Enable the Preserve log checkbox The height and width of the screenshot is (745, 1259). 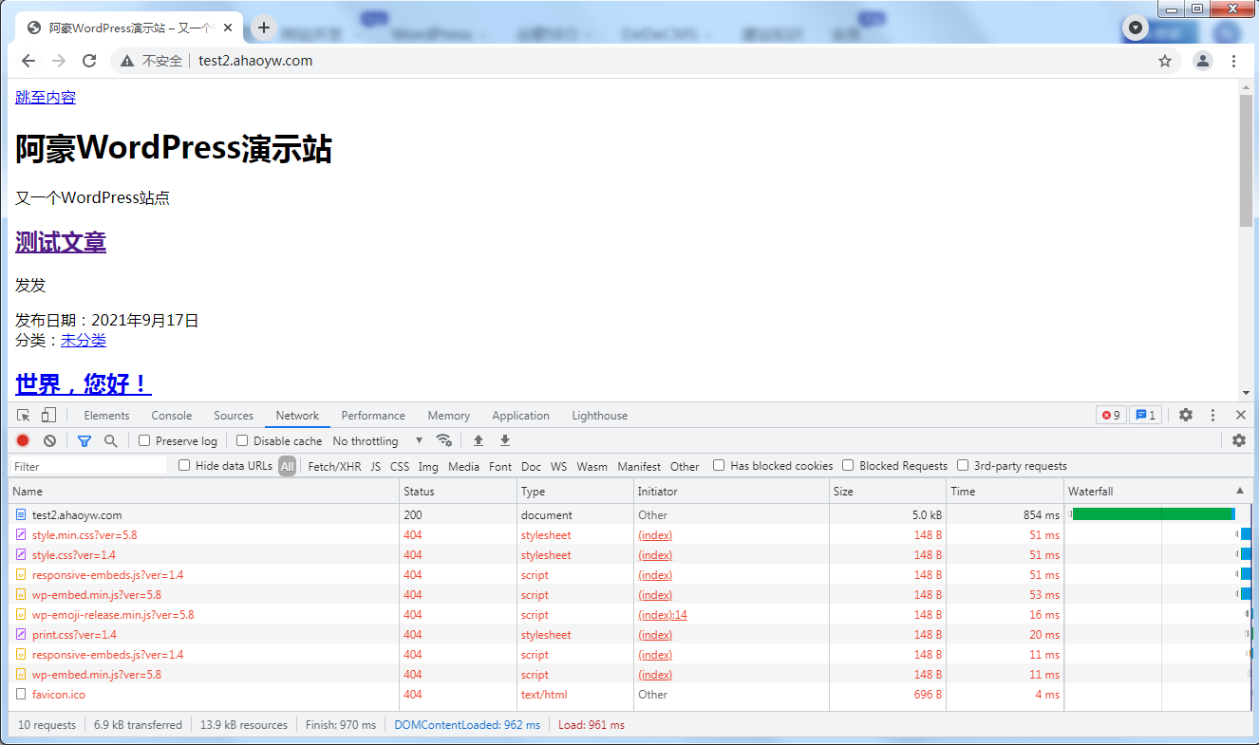point(145,440)
